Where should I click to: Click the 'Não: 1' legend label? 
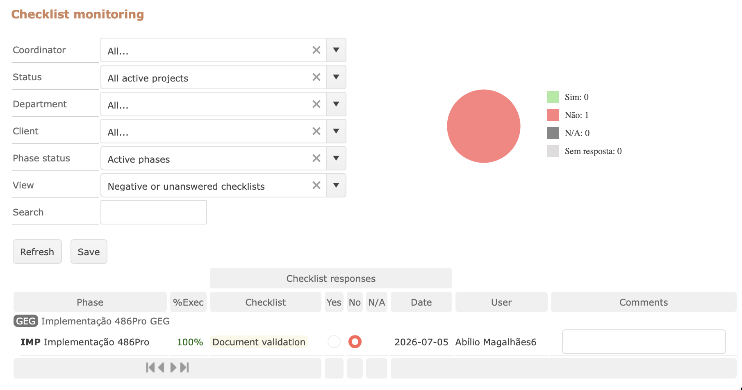tap(576, 115)
